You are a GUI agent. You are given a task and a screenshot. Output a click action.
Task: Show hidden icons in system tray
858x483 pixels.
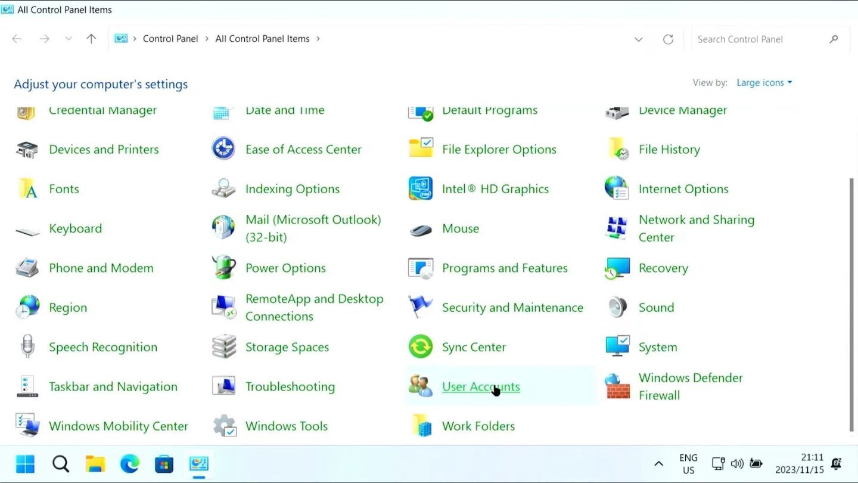tap(658, 463)
